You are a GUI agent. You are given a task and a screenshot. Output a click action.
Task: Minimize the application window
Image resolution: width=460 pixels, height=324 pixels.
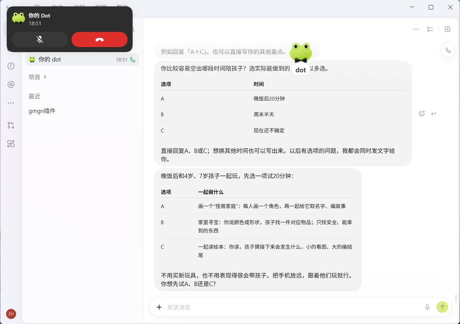pyautogui.click(x=412, y=7)
